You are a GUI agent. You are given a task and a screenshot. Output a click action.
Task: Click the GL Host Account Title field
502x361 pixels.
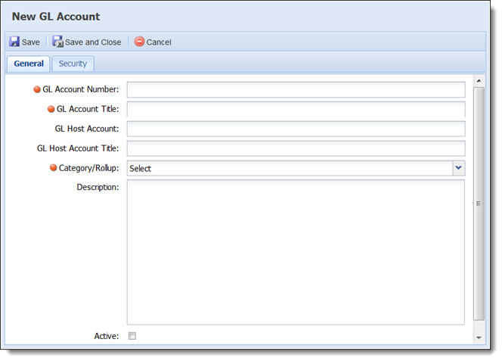point(296,148)
